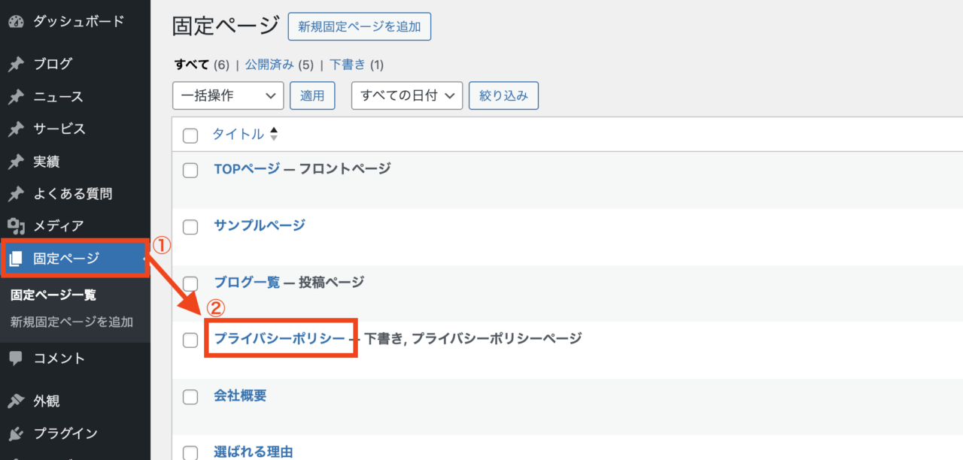The width and height of the screenshot is (963, 460).
Task: Open the TOPページ page link
Action: [x=247, y=168]
